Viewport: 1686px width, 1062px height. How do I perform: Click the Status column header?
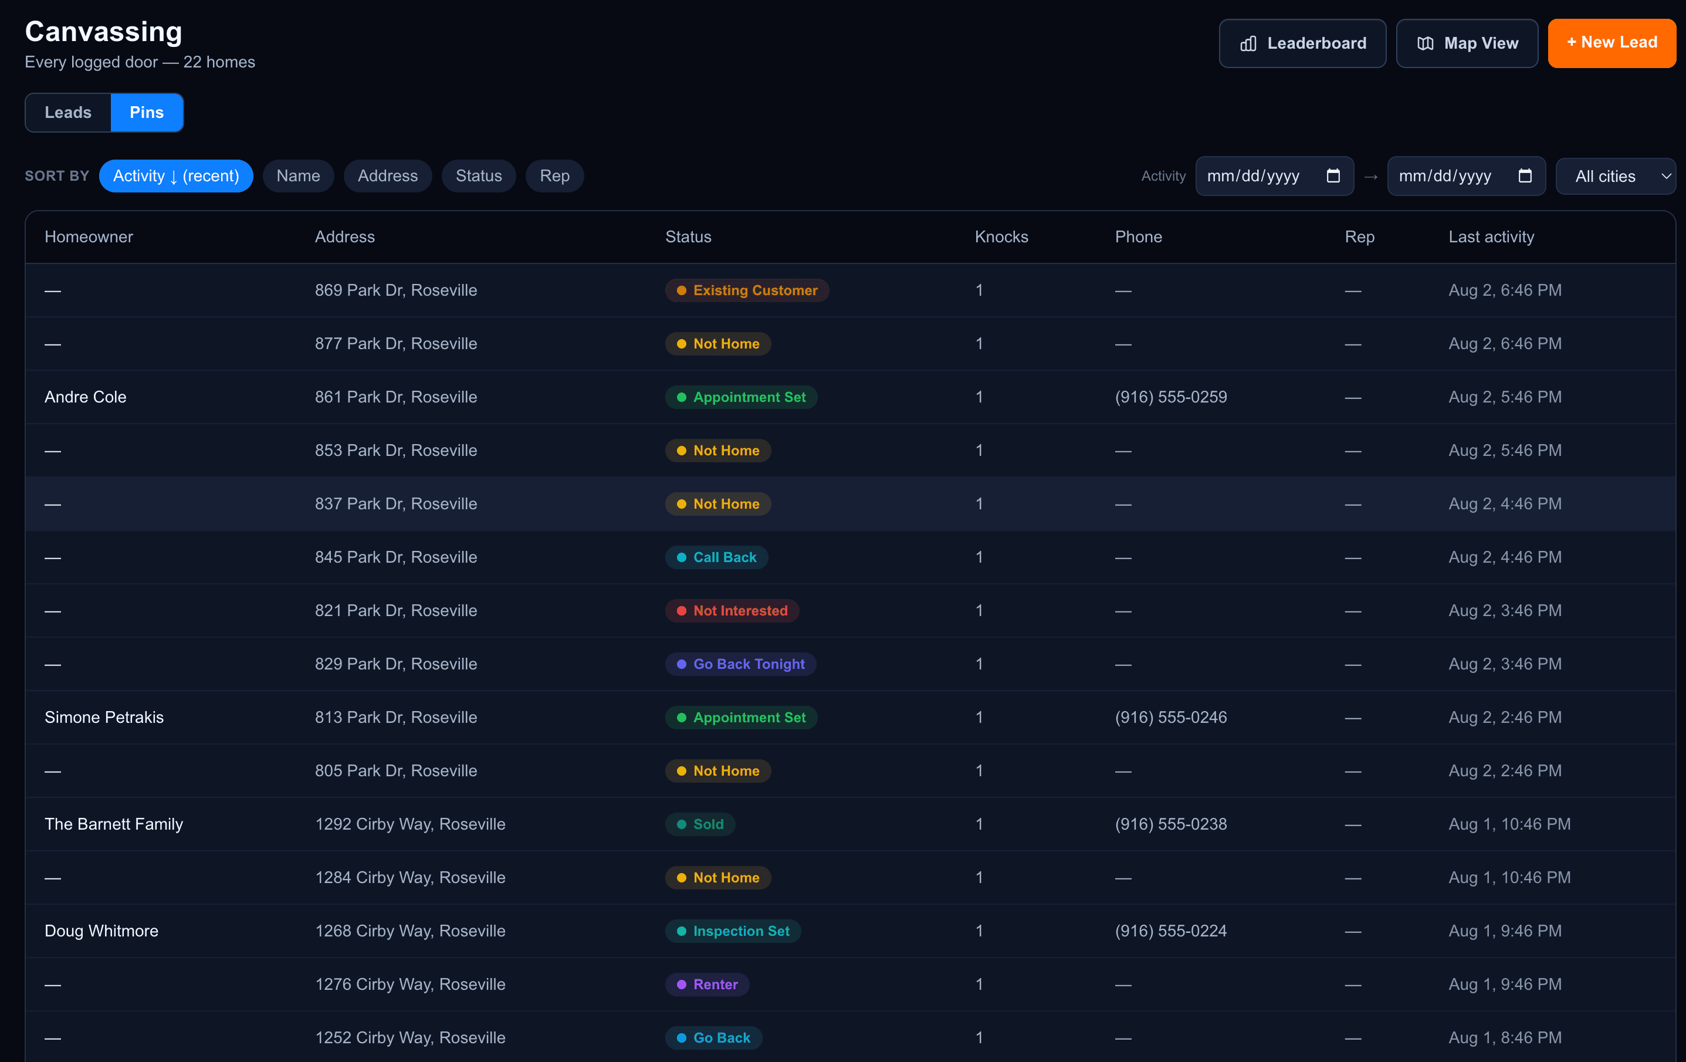click(688, 236)
